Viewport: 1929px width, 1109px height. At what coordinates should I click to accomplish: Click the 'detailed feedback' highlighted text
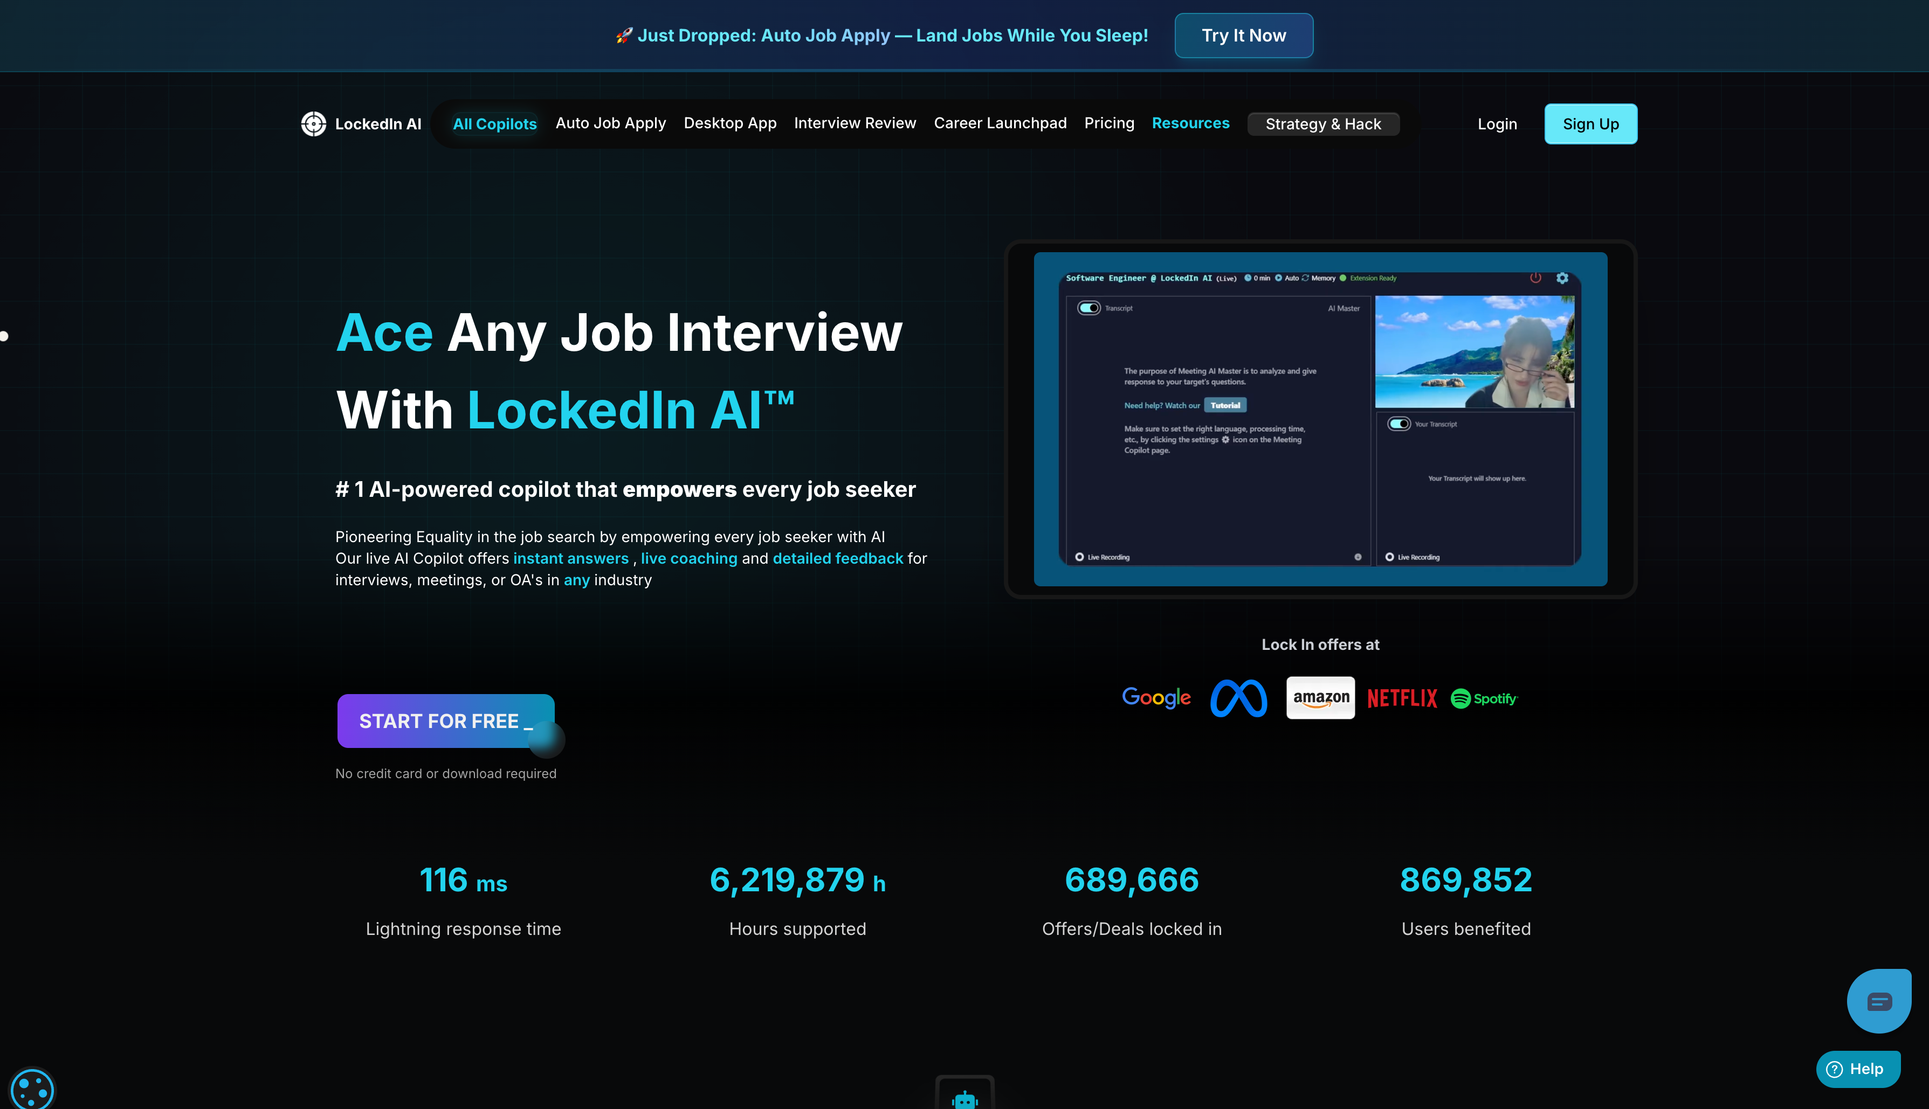838,558
